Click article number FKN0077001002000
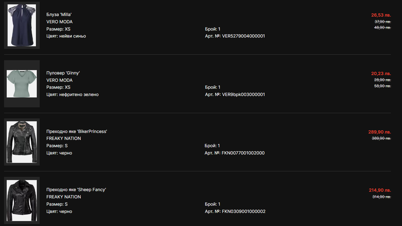 click(243, 153)
